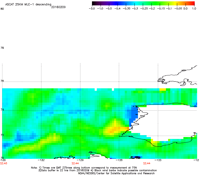Pick the purple section of the color bar

(106, 3)
